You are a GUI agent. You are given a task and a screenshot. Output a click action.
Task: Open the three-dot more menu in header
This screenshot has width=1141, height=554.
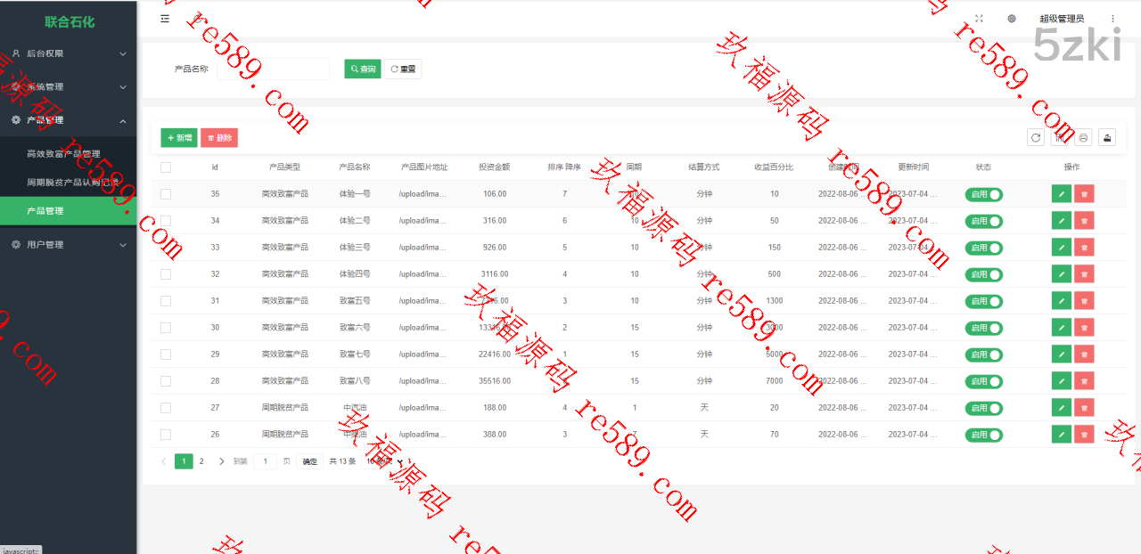(x=1112, y=19)
